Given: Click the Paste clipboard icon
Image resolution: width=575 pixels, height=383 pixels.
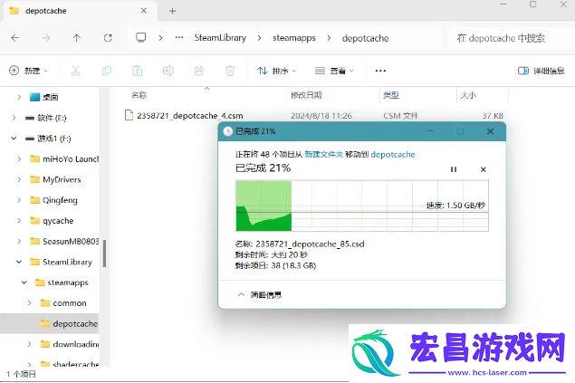Looking at the screenshot, I should 137,71.
